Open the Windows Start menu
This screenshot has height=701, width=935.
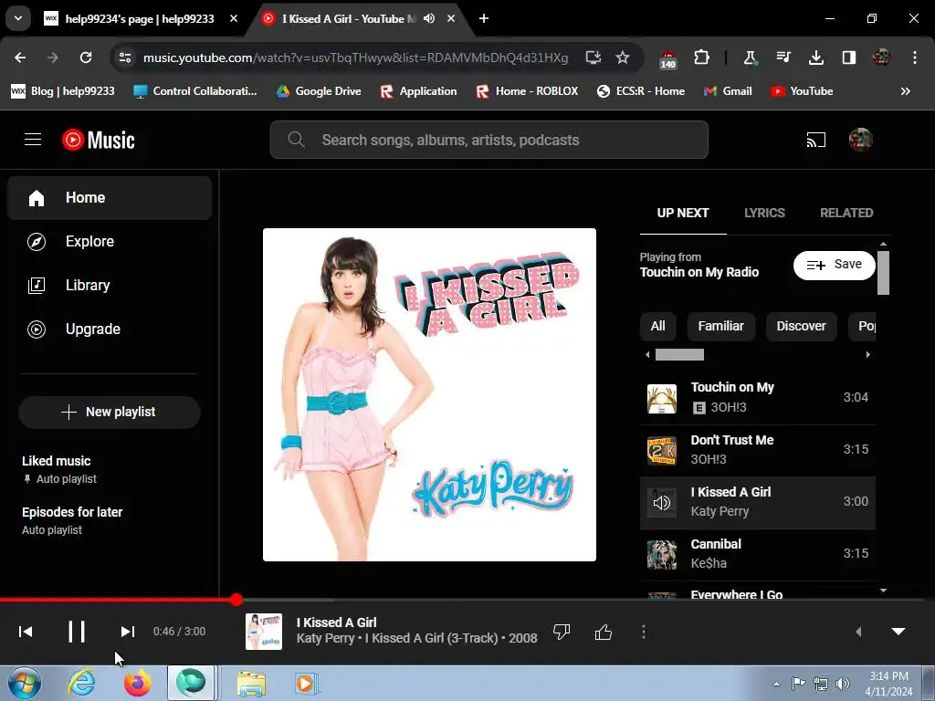[24, 683]
